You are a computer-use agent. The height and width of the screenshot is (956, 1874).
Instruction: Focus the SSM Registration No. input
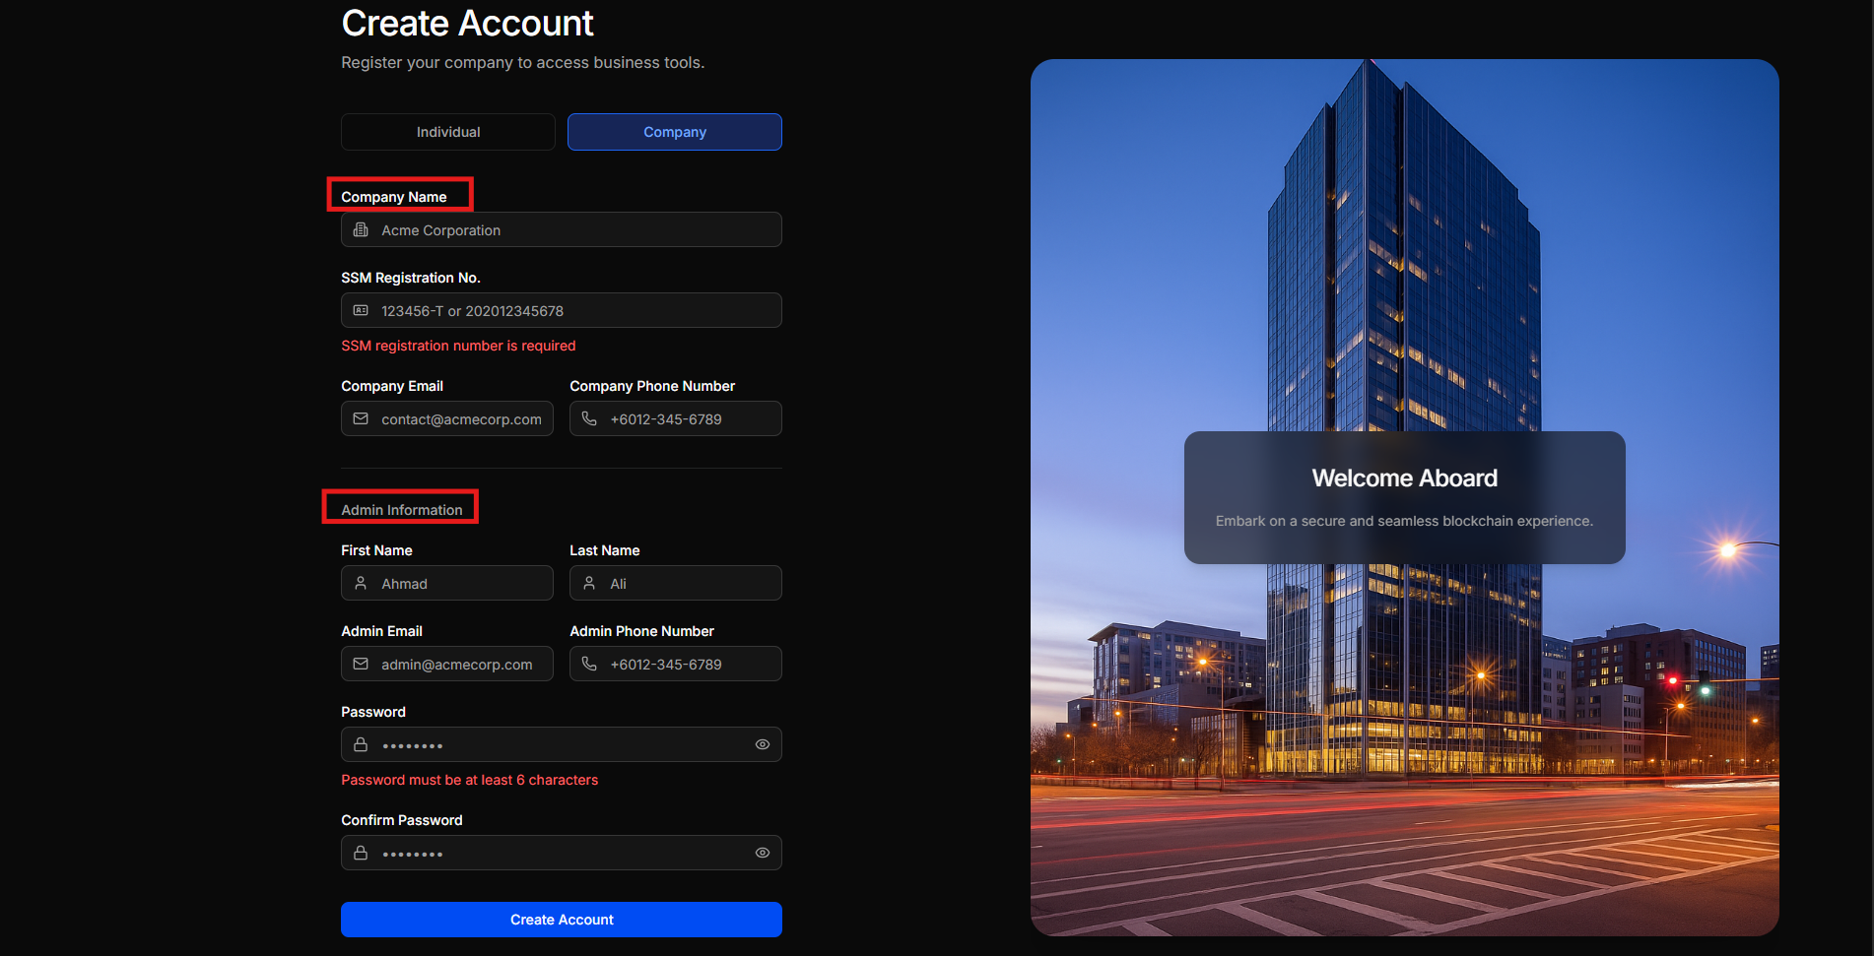pyautogui.click(x=561, y=310)
